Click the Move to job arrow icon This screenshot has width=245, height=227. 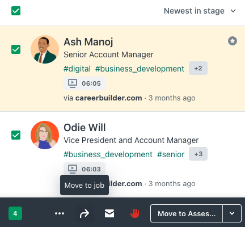click(85, 213)
